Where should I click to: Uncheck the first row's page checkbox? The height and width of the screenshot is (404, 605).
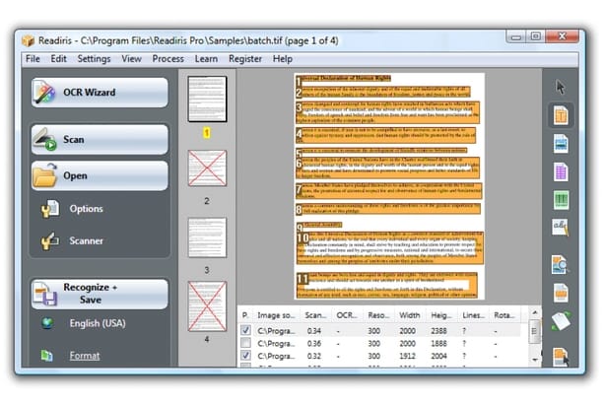click(245, 330)
